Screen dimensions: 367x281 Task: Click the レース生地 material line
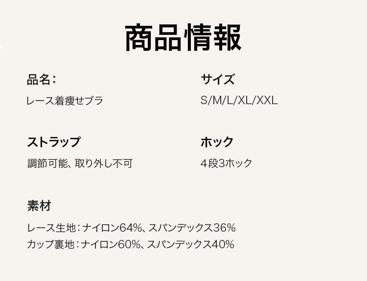point(131,228)
